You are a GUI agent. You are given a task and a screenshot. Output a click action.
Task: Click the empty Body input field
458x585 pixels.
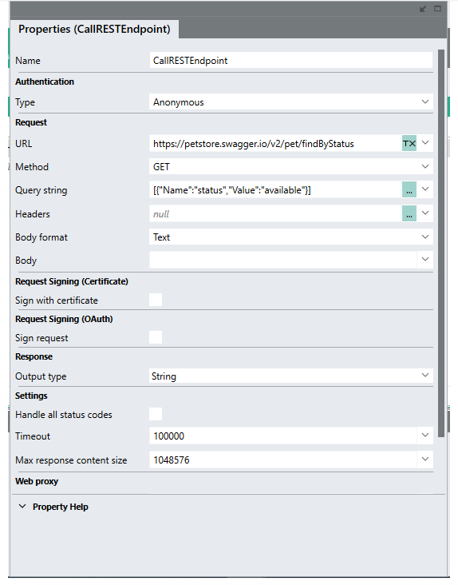coord(283,260)
